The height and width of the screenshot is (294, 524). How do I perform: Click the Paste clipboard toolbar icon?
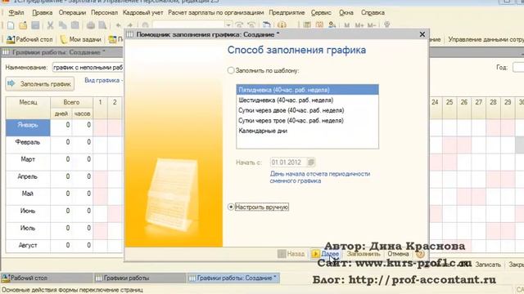click(x=75, y=25)
